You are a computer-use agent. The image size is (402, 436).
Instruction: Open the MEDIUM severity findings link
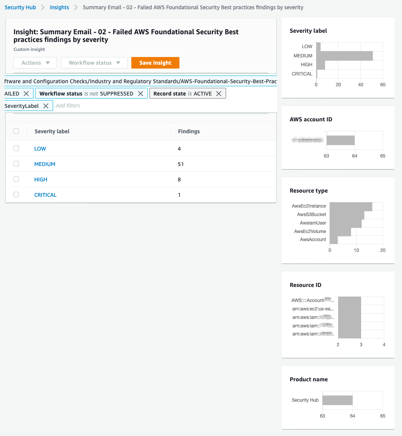[45, 164]
